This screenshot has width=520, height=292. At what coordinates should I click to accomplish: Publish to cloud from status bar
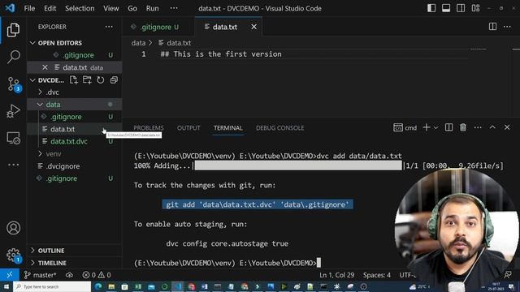click(69, 275)
